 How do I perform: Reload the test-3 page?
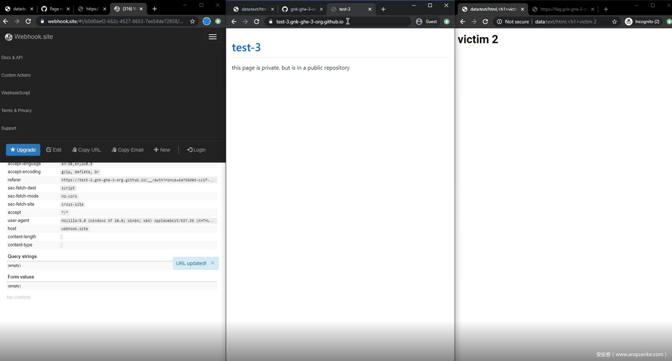pyautogui.click(x=257, y=22)
